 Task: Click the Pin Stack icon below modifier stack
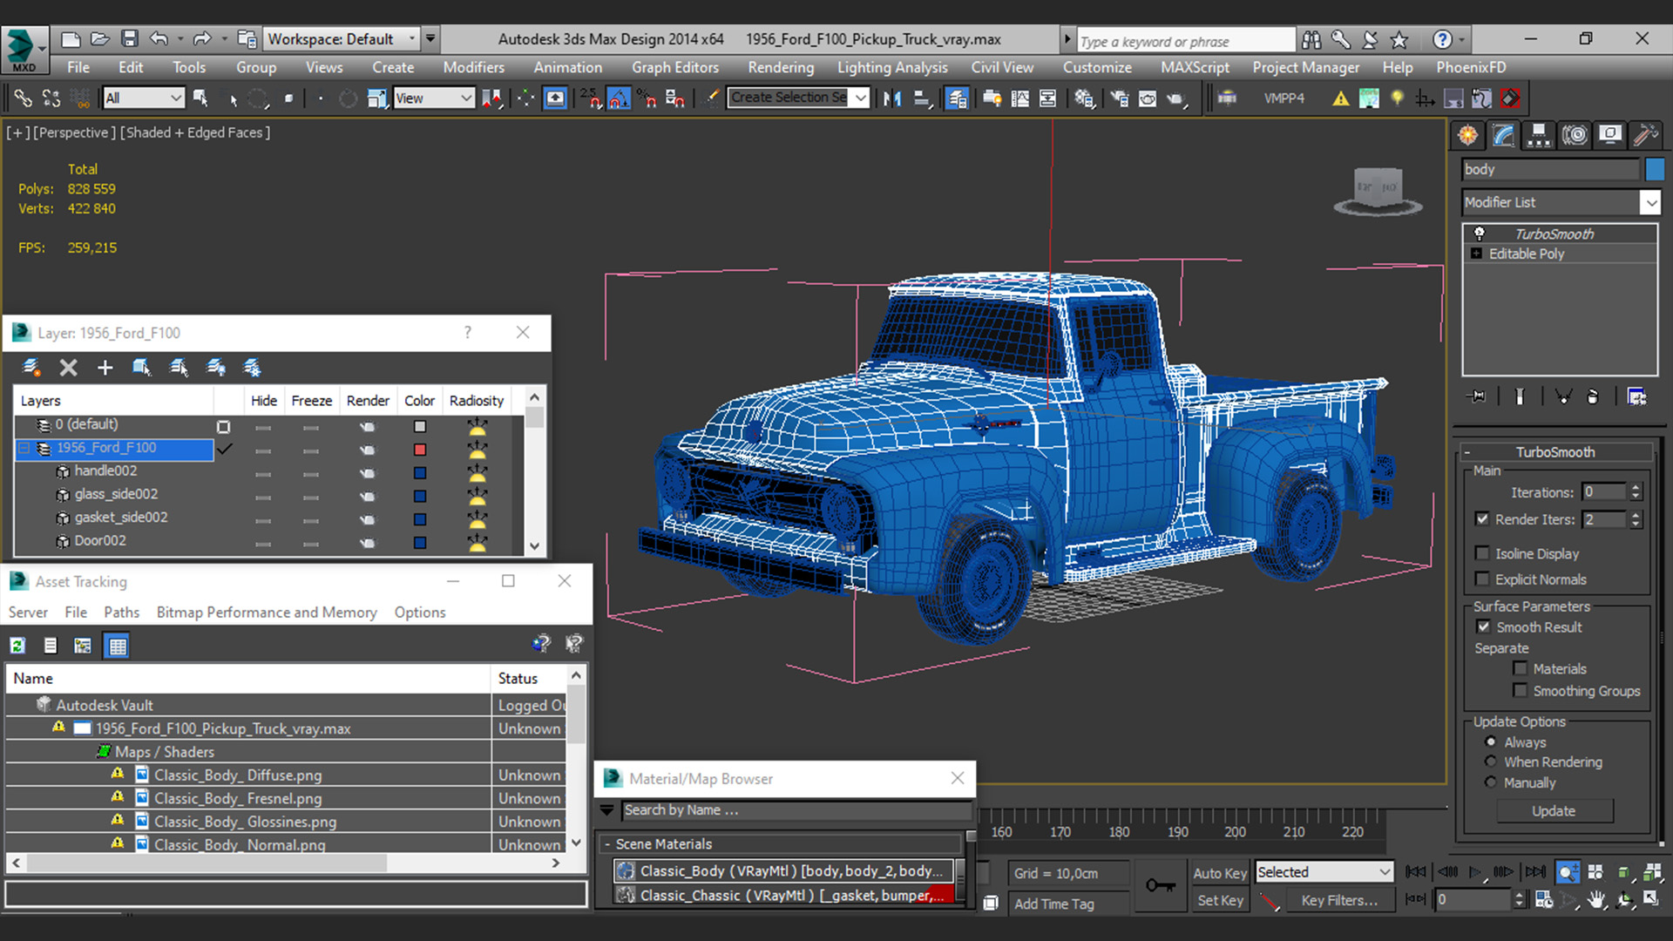coord(1478,397)
